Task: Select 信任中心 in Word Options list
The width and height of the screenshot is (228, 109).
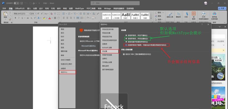Action: (67, 72)
